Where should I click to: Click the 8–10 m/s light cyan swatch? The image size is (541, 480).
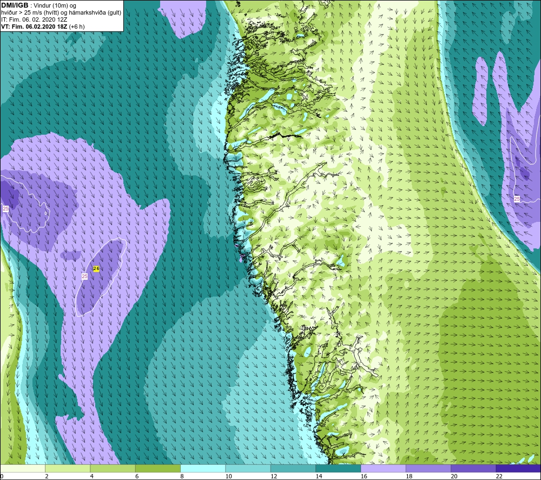tap(203, 468)
